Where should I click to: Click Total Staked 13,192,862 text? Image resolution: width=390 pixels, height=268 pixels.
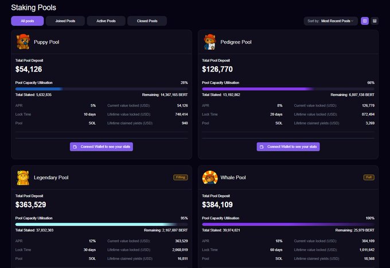point(221,94)
